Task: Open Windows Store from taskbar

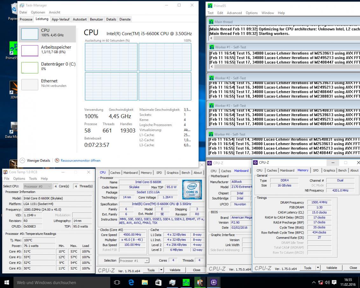Action: [159, 283]
